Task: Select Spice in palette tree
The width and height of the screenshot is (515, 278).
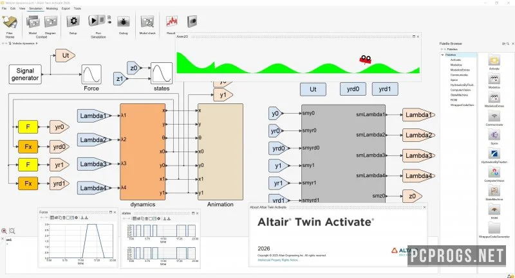Action: [454, 80]
